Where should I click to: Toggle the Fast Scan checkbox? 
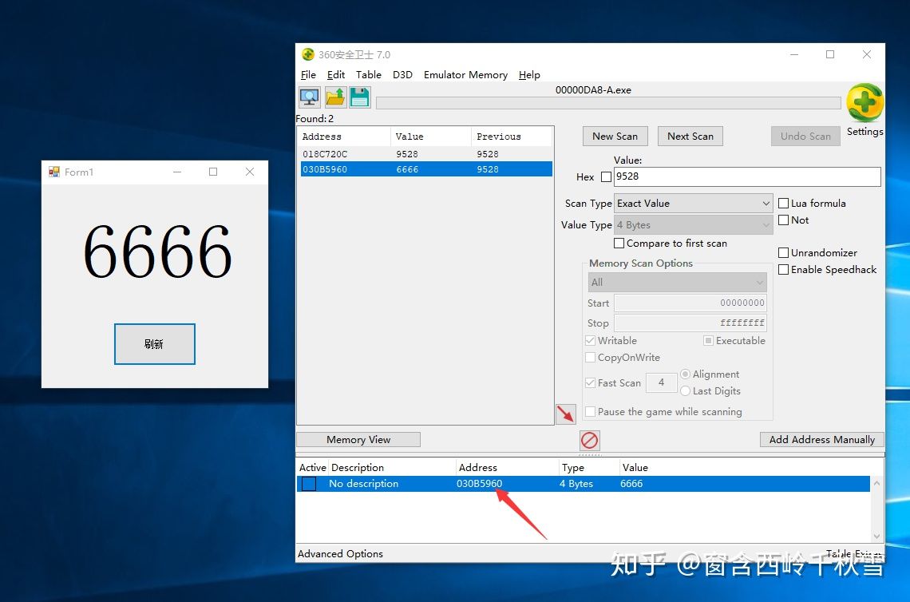pos(590,382)
